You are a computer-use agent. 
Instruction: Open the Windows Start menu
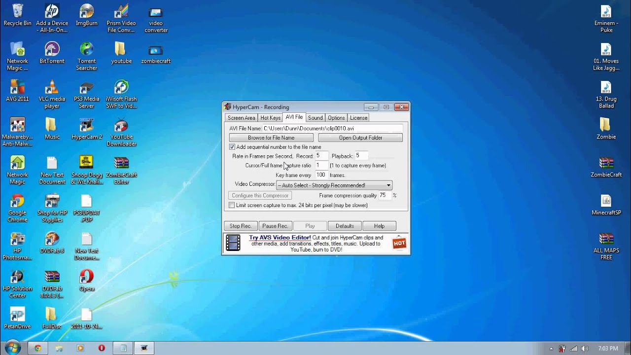click(x=12, y=348)
